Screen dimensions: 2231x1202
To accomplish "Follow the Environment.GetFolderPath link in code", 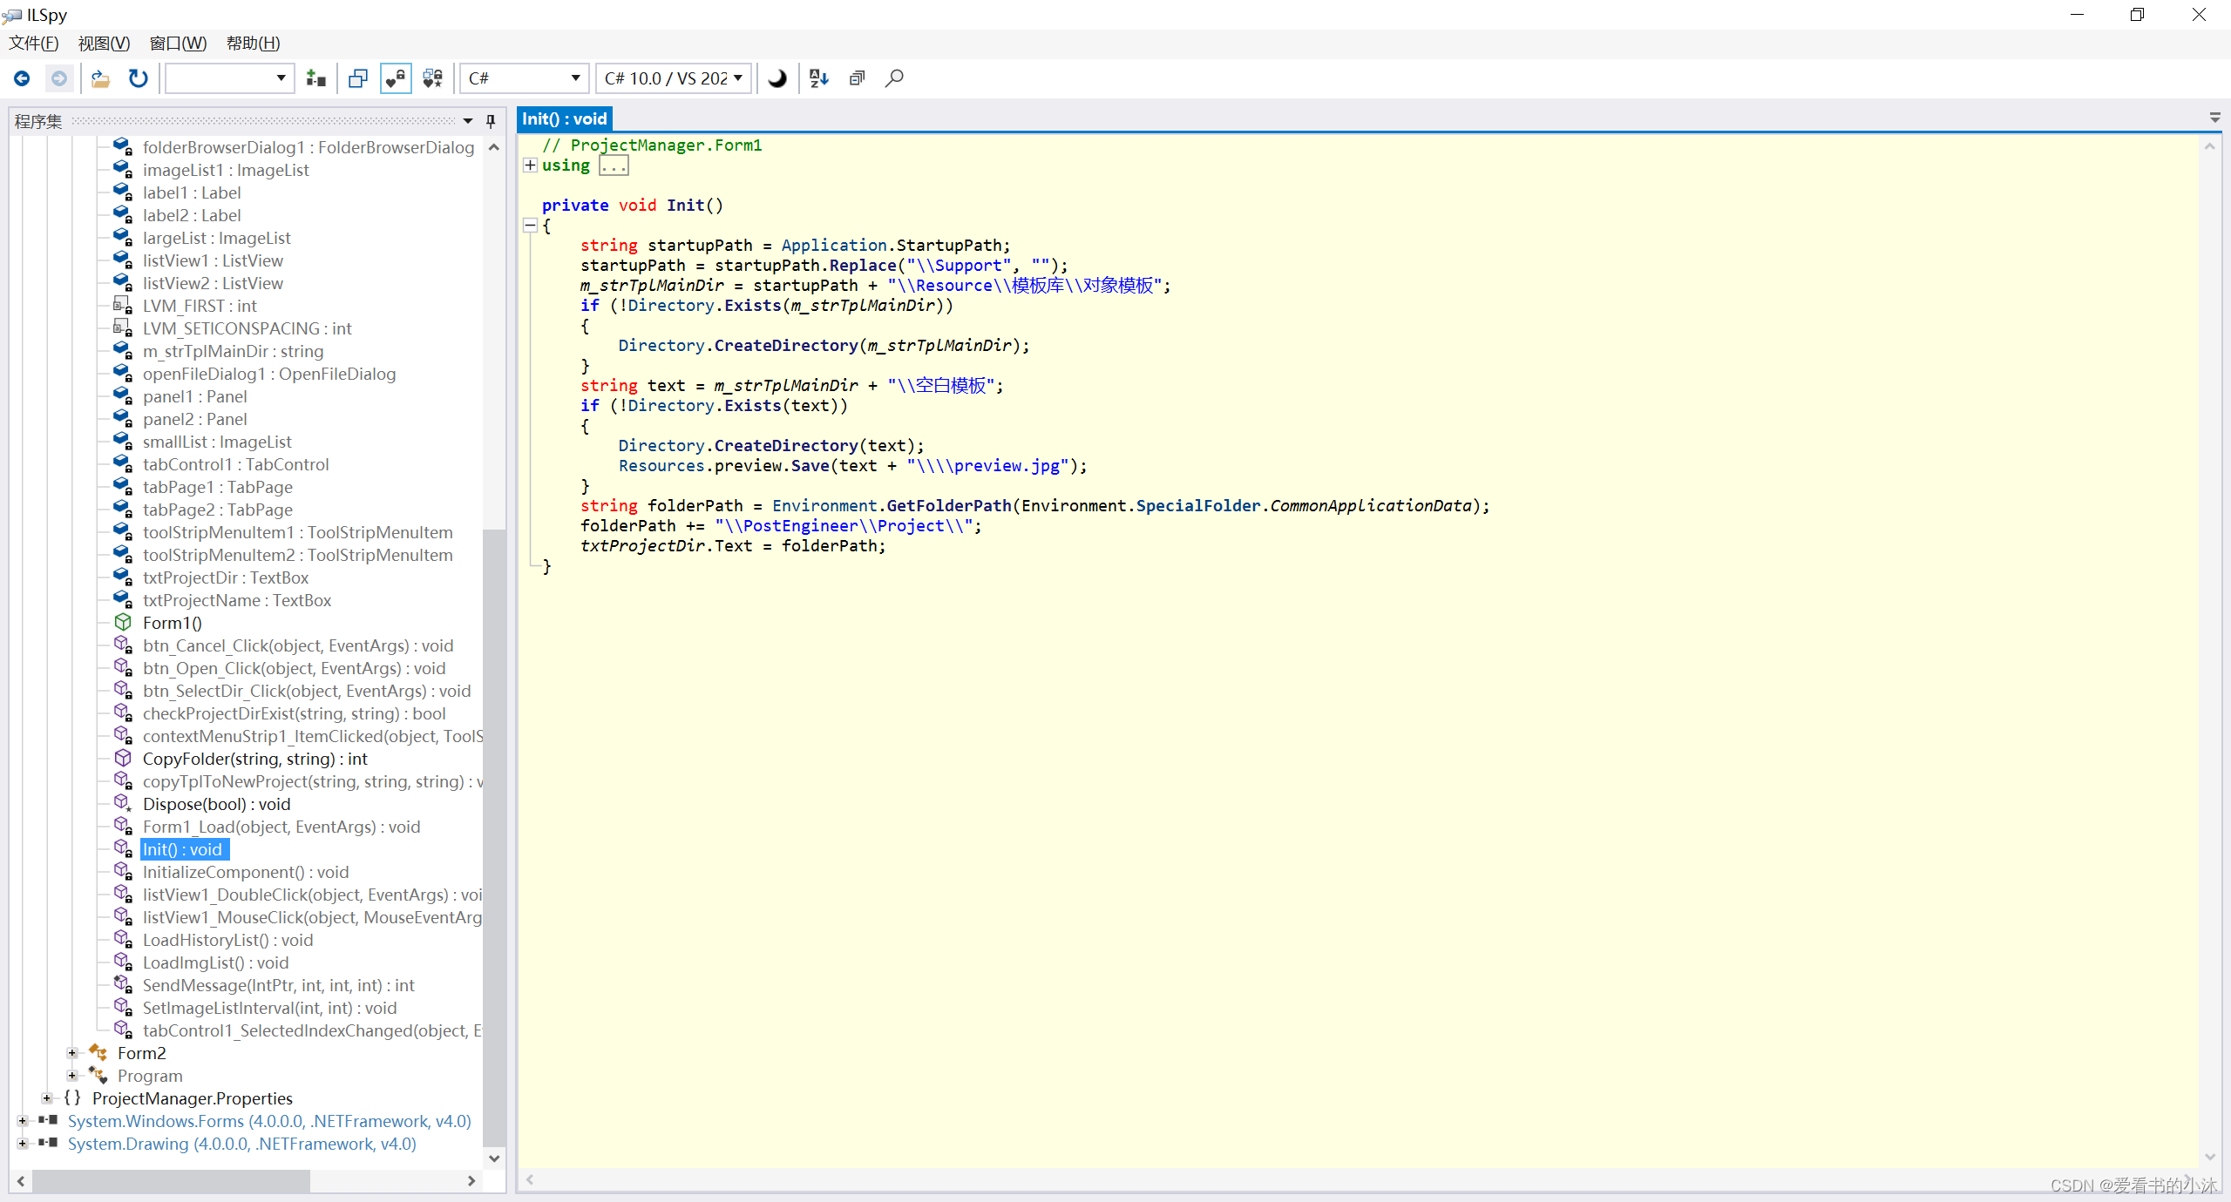I will (x=949, y=506).
